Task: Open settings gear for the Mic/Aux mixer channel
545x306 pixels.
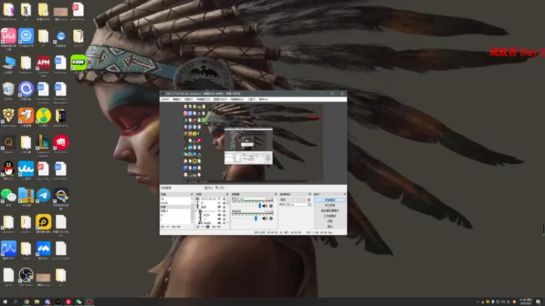Action: tap(271, 206)
